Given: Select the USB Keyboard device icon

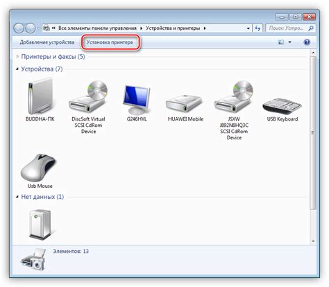Looking at the screenshot, I should [282, 106].
